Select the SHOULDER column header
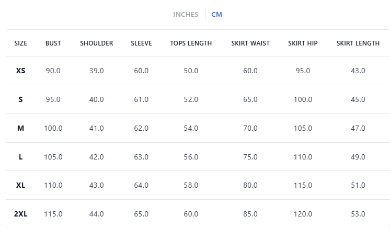 tap(97, 43)
